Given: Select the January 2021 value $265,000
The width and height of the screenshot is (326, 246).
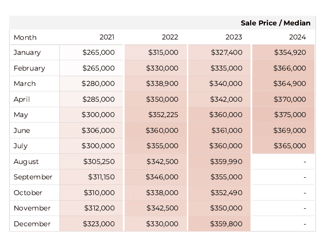Looking at the screenshot, I should click(x=99, y=52).
